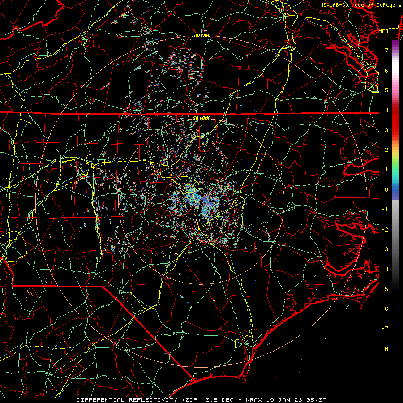
Task: Click the "-5" value on the dB scale
Action: [x=385, y=289]
